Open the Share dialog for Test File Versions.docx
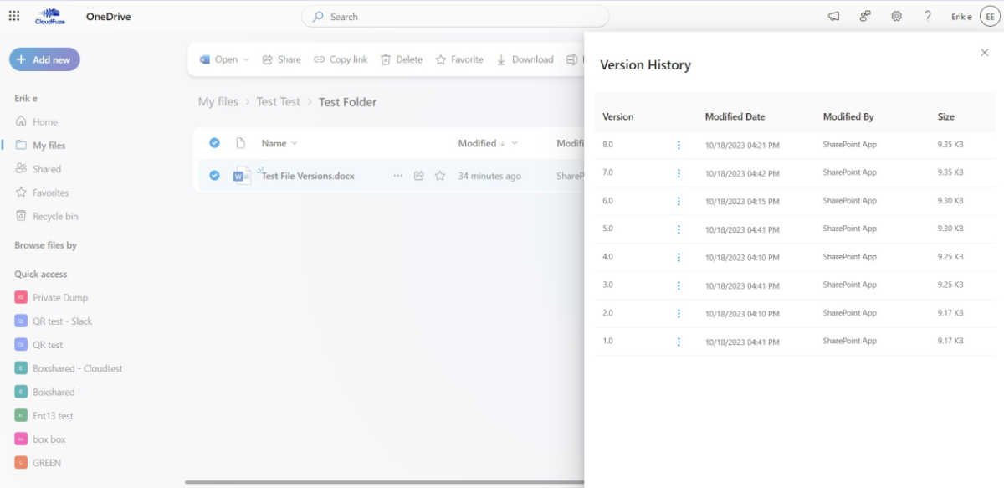1004x488 pixels. (x=282, y=59)
